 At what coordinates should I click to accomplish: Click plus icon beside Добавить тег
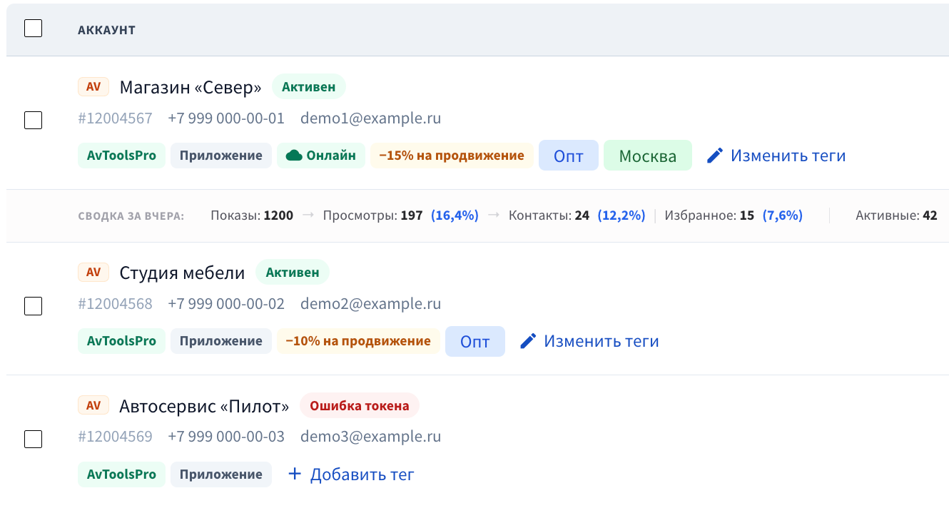click(x=295, y=474)
